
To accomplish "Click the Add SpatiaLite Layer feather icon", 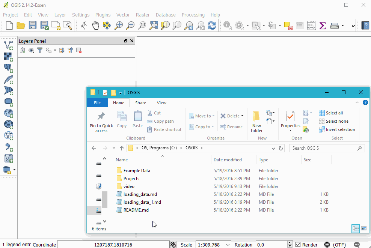I will (9, 79).
